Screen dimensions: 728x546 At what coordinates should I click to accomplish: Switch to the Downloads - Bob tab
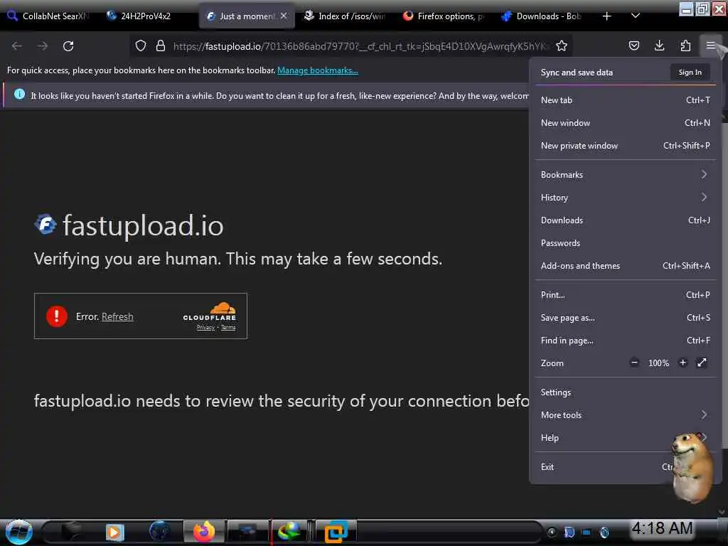point(542,16)
